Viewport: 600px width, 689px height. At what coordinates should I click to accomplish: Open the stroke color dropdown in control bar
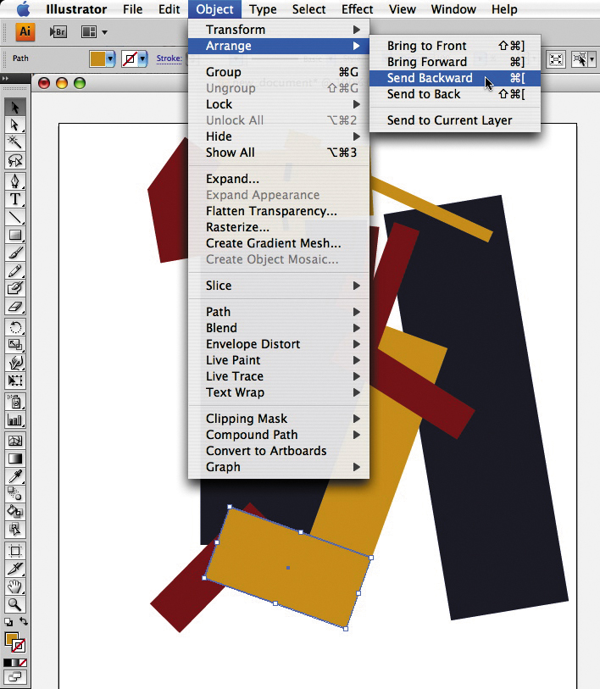(142, 59)
